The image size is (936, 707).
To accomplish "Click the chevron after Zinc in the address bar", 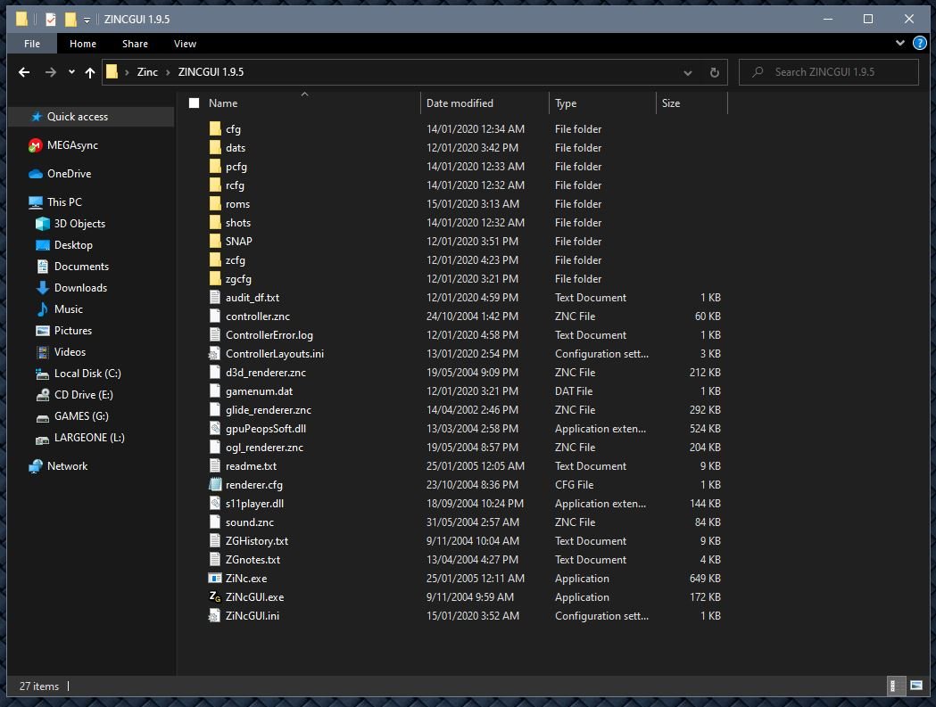I will 168,72.
